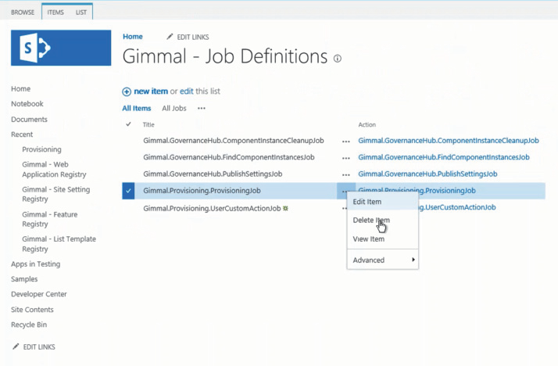Switch to the BROWSE ribbon tab
The width and height of the screenshot is (558, 366).
[22, 13]
